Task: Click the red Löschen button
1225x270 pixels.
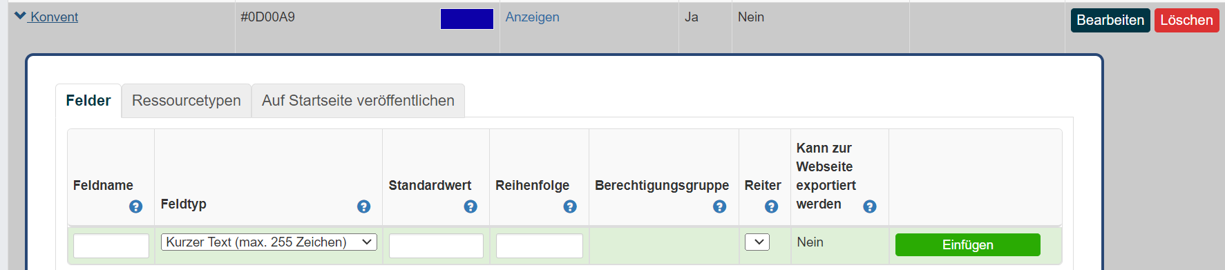Action: tap(1186, 20)
